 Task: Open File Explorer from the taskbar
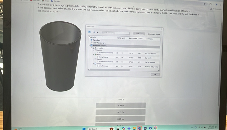(x=135, y=128)
